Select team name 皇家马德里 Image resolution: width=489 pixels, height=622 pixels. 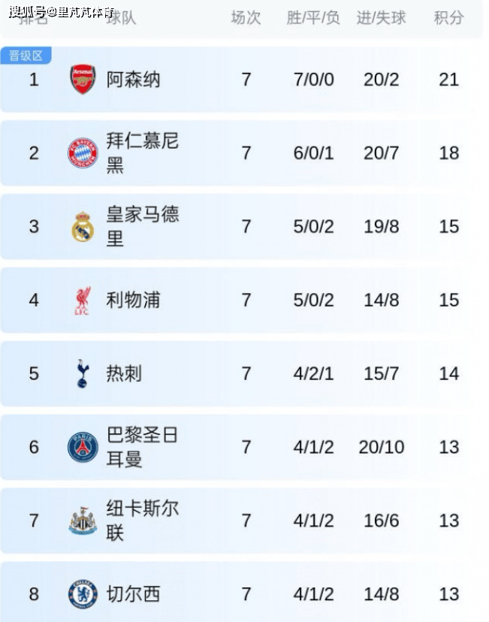click(142, 226)
